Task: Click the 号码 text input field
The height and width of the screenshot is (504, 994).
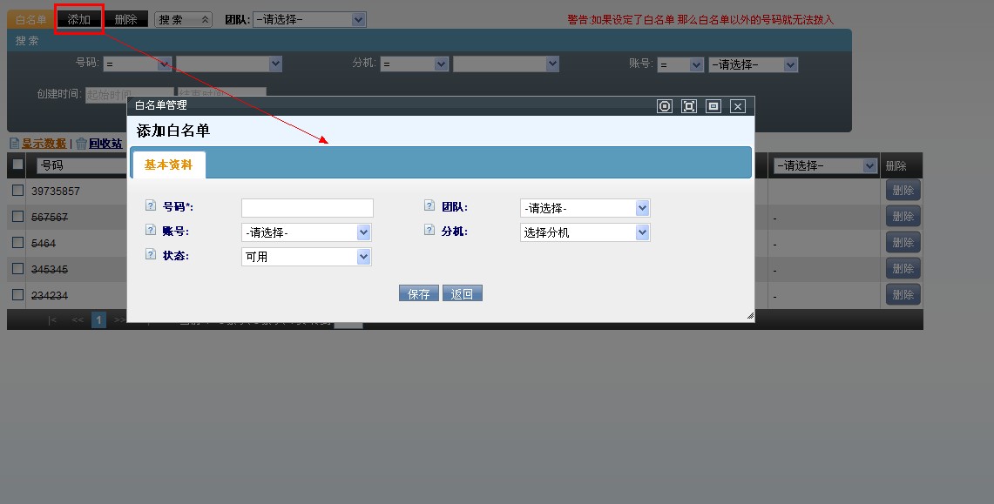Action: (x=308, y=208)
